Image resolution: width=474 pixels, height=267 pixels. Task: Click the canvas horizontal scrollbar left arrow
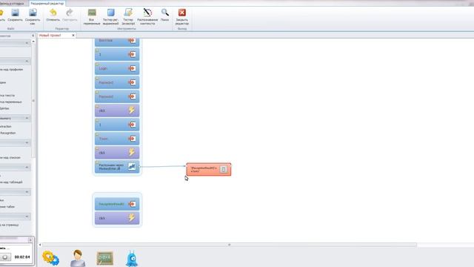(x=40, y=245)
